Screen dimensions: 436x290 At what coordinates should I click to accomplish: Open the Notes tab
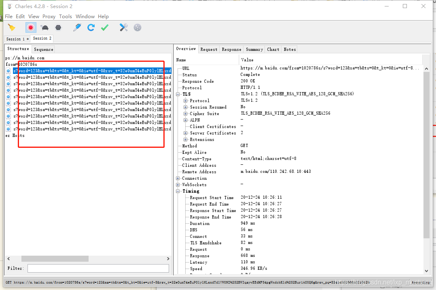[x=290, y=49]
